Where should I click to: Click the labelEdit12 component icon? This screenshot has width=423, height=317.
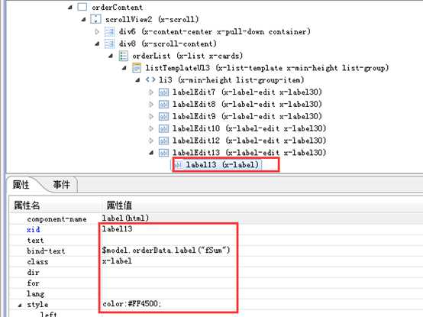(x=163, y=141)
